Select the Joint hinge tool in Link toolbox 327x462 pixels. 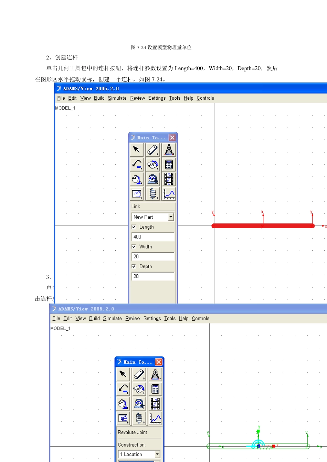pos(153,165)
